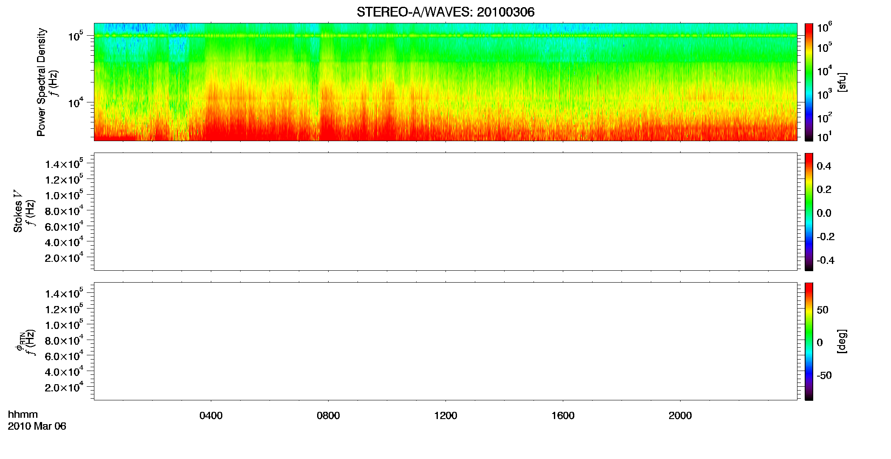The width and height of the screenshot is (891, 459).
Task: Click the 1200 time tick label
Action: click(x=445, y=416)
